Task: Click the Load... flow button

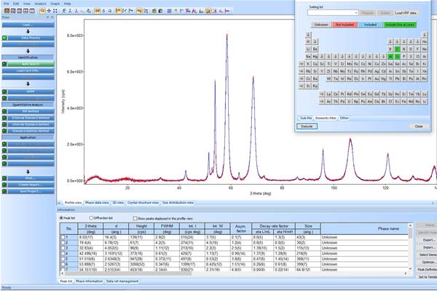Action: point(28,25)
